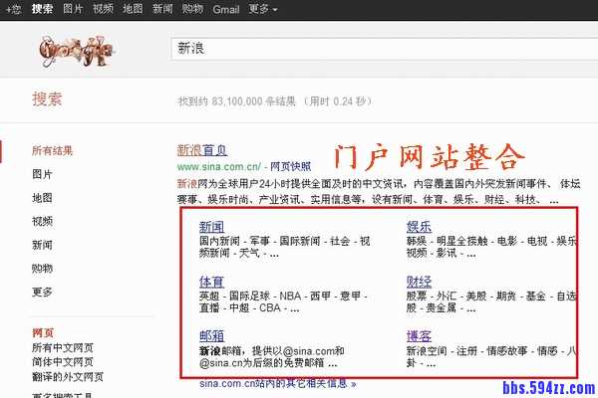Filter results by 视频 in left sidebar
Viewport: 598px width, 398px height.
pyautogui.click(x=42, y=221)
